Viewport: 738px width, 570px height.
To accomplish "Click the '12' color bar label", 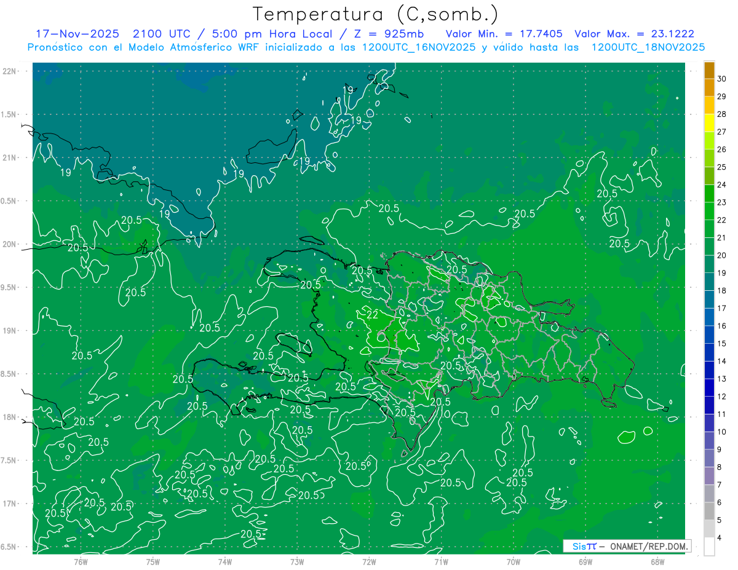I will point(722,397).
